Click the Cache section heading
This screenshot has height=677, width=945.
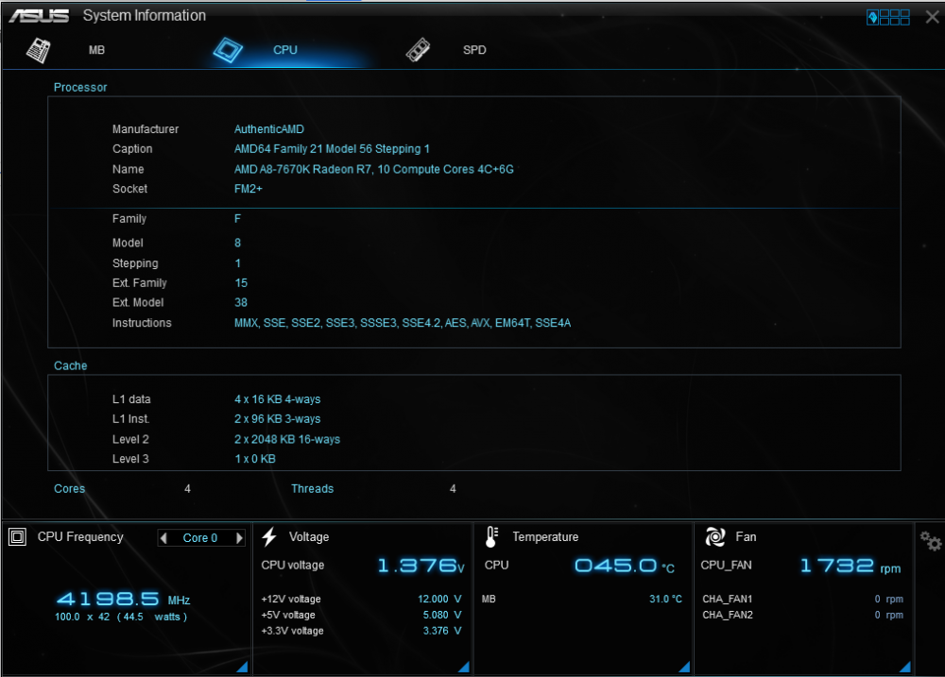pyautogui.click(x=71, y=365)
